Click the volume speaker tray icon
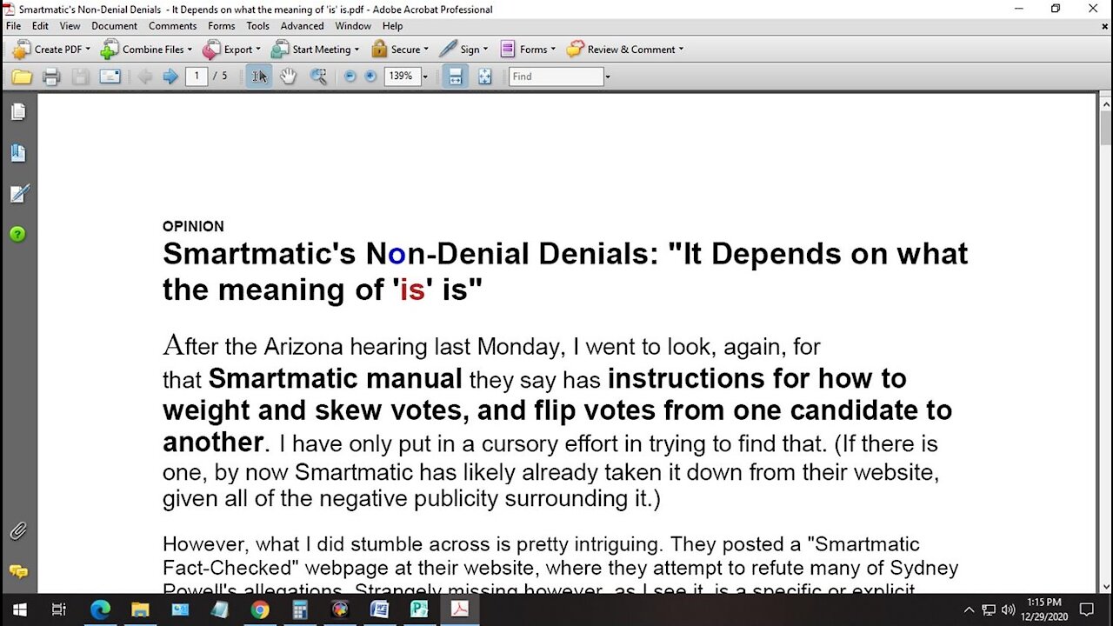This screenshot has width=1113, height=626. [1009, 609]
